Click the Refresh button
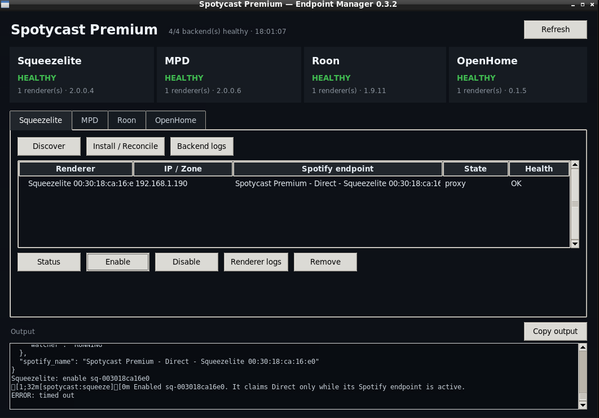The width and height of the screenshot is (599, 418). pyautogui.click(x=555, y=29)
